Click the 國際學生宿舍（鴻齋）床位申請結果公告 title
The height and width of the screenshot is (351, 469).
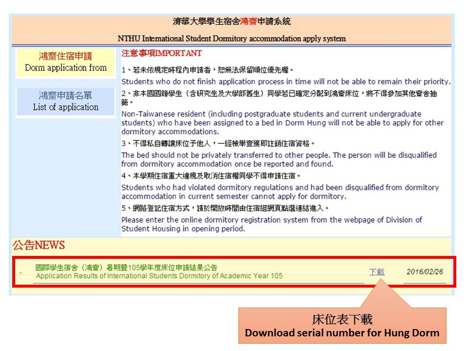[x=127, y=268]
